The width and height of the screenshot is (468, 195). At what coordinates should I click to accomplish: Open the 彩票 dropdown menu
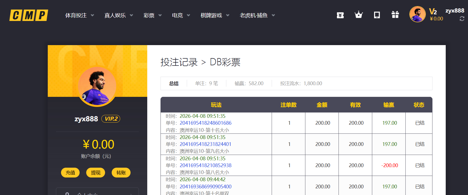tap(152, 15)
